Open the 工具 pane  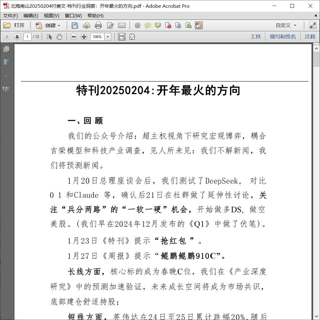click(x=255, y=37)
